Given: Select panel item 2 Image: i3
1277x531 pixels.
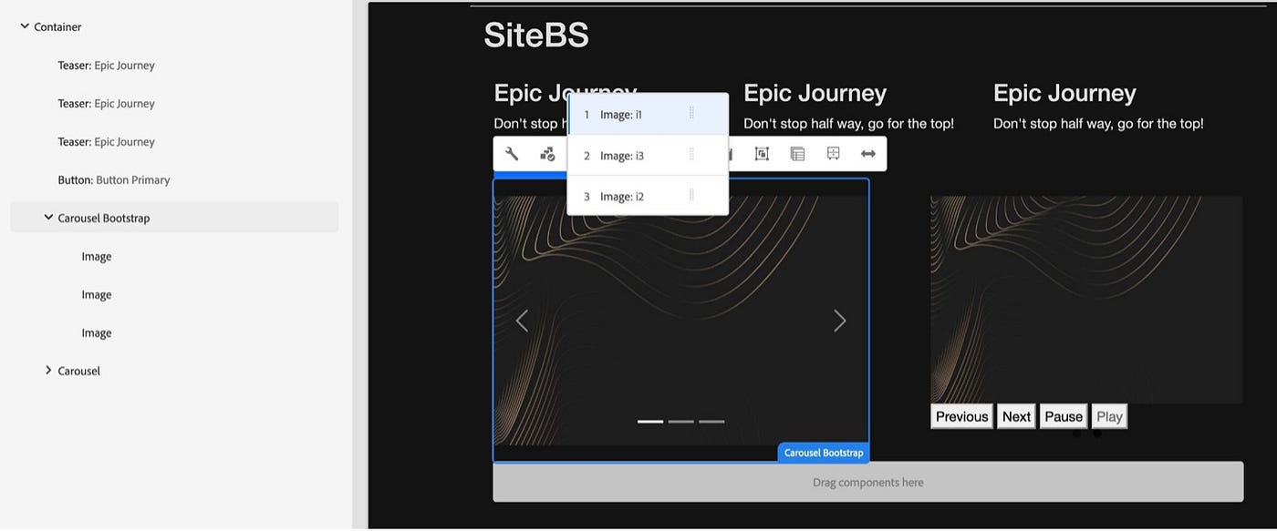Looking at the screenshot, I should (x=649, y=155).
